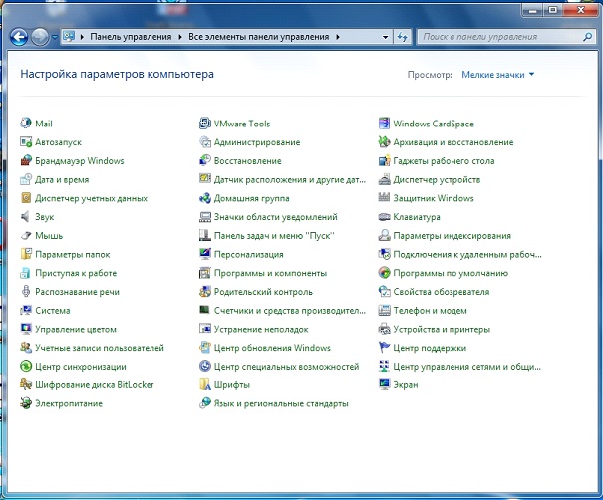Open the Центр поддержки flag icon

(384, 347)
